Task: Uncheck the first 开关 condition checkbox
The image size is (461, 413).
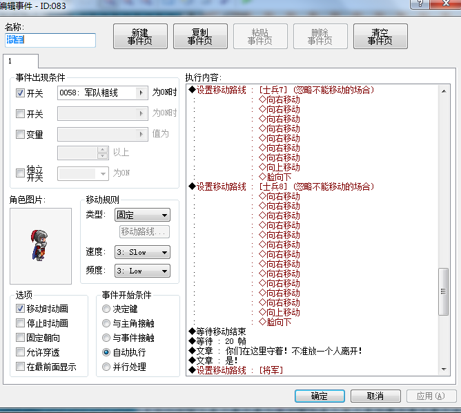Action: pyautogui.click(x=20, y=93)
